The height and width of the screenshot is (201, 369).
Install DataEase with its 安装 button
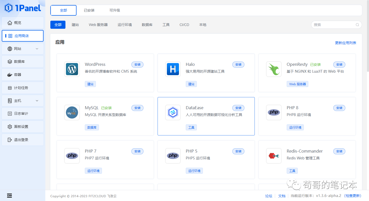(238, 108)
